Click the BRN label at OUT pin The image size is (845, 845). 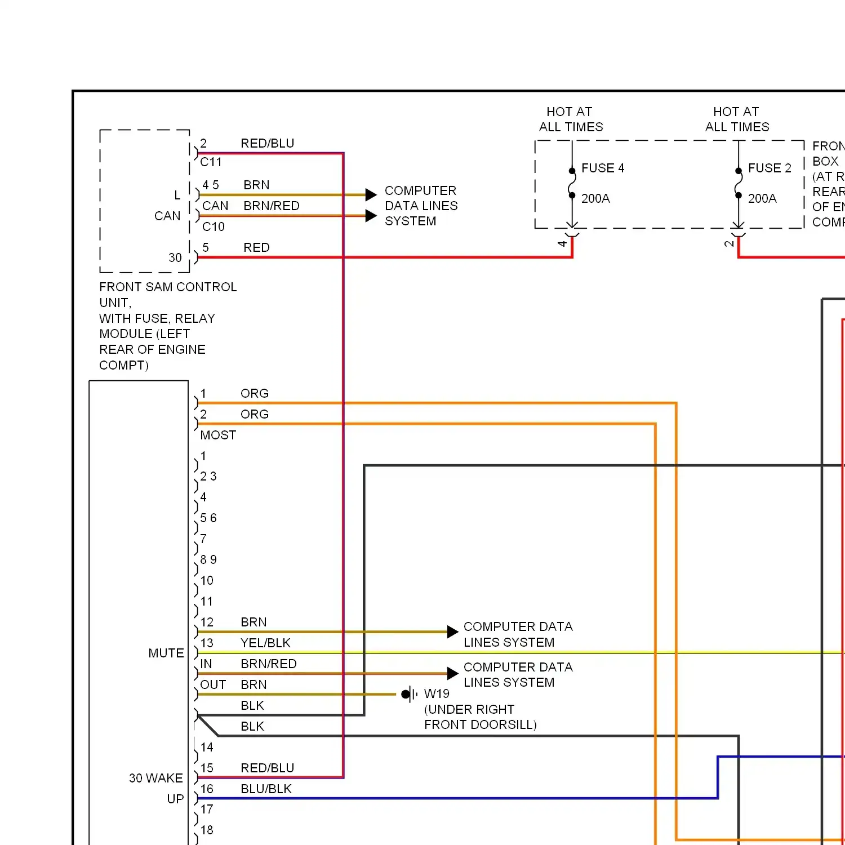click(x=253, y=684)
